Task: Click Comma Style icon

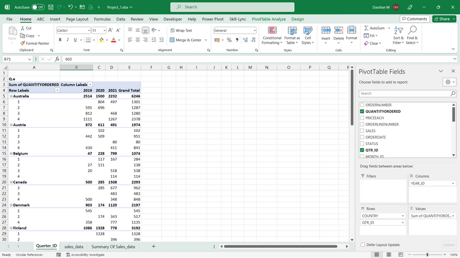Action: pyautogui.click(x=237, y=40)
